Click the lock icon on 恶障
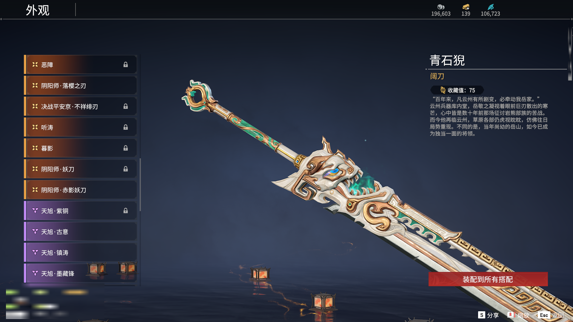This screenshot has height=322, width=573. click(126, 65)
